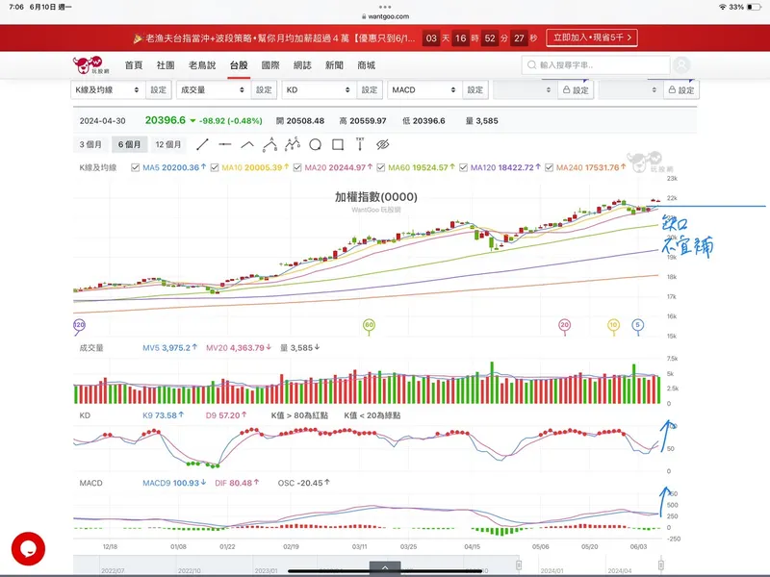Tap the wantgoo.com address bar
Viewport: 770px width, 577px height.
coord(385,16)
